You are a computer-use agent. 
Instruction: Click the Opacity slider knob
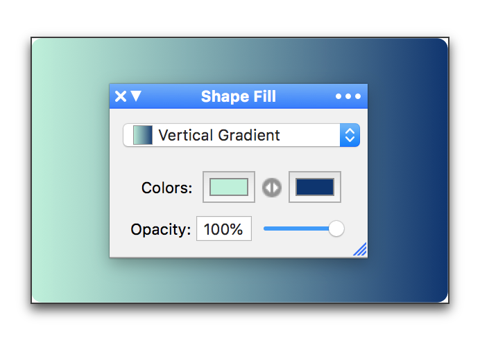point(336,229)
